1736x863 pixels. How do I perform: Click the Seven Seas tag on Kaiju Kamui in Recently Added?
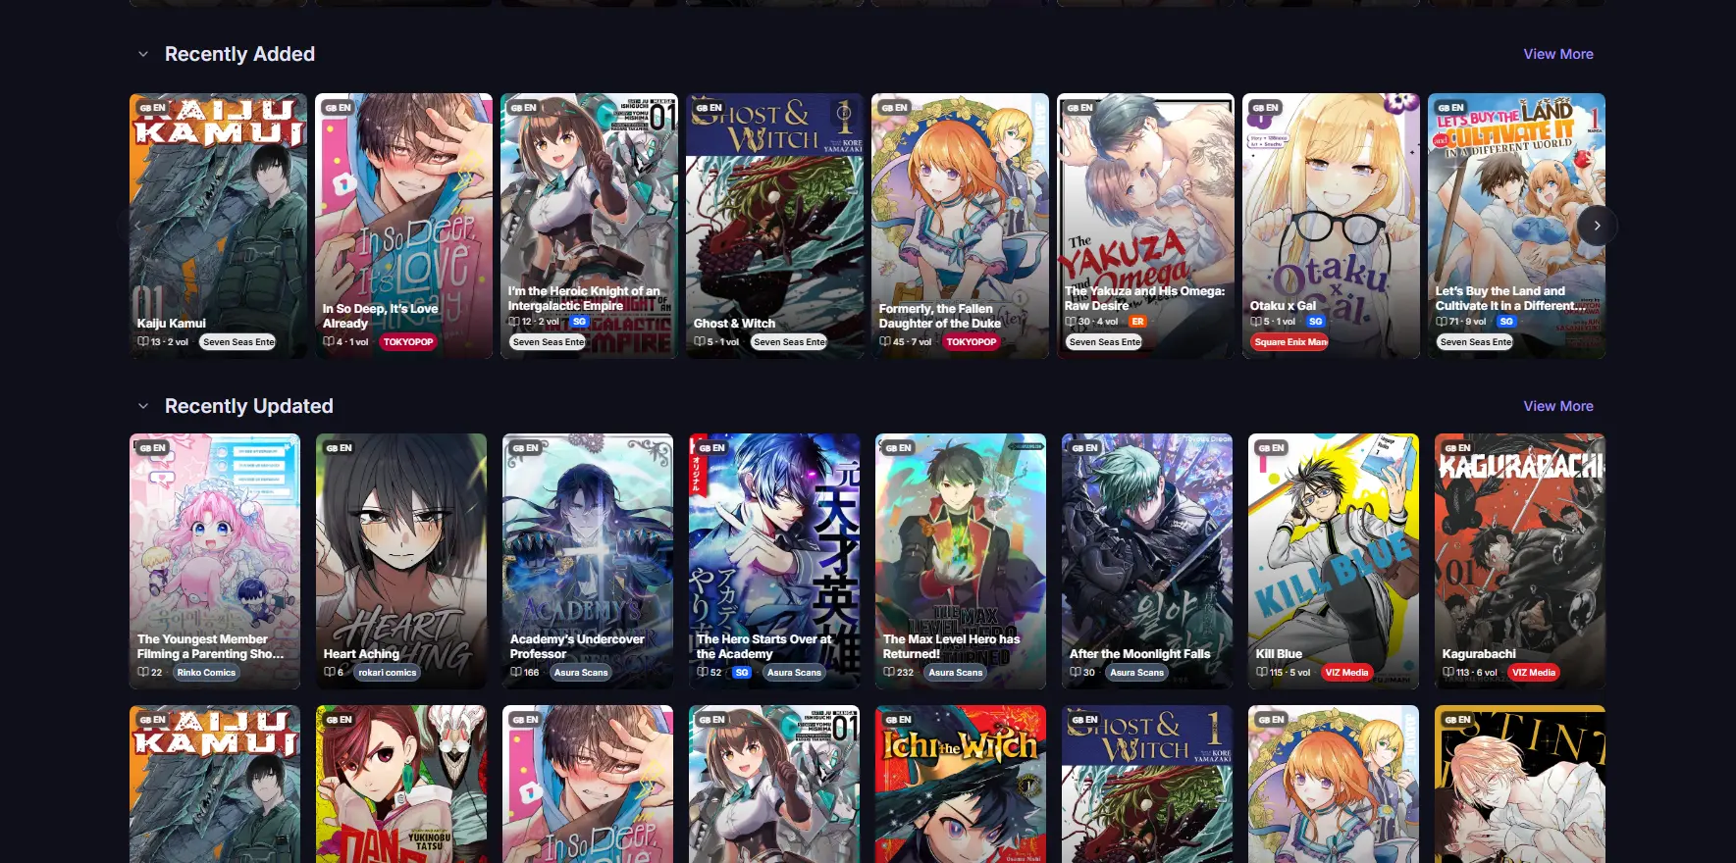click(238, 342)
